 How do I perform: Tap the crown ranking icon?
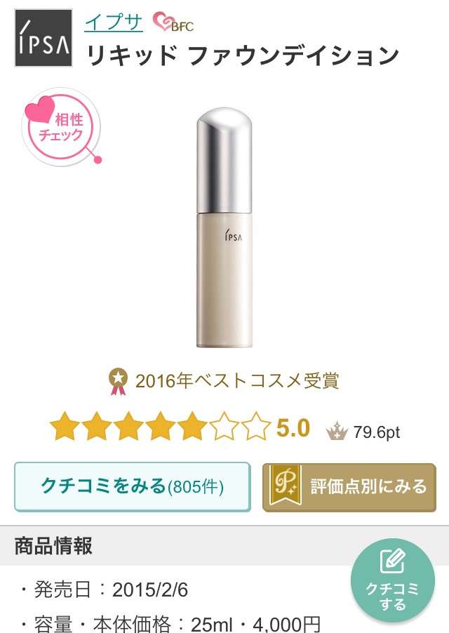pyautogui.click(x=337, y=431)
